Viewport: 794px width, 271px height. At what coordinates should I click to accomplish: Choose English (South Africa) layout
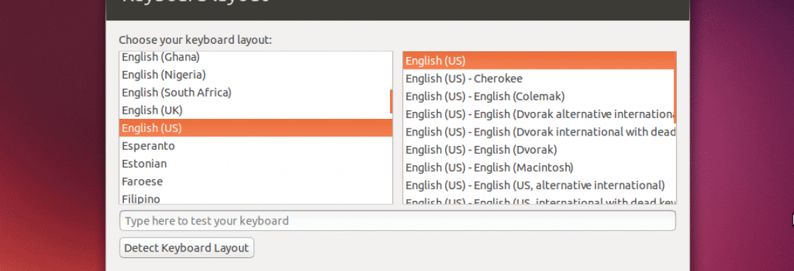[x=255, y=92]
